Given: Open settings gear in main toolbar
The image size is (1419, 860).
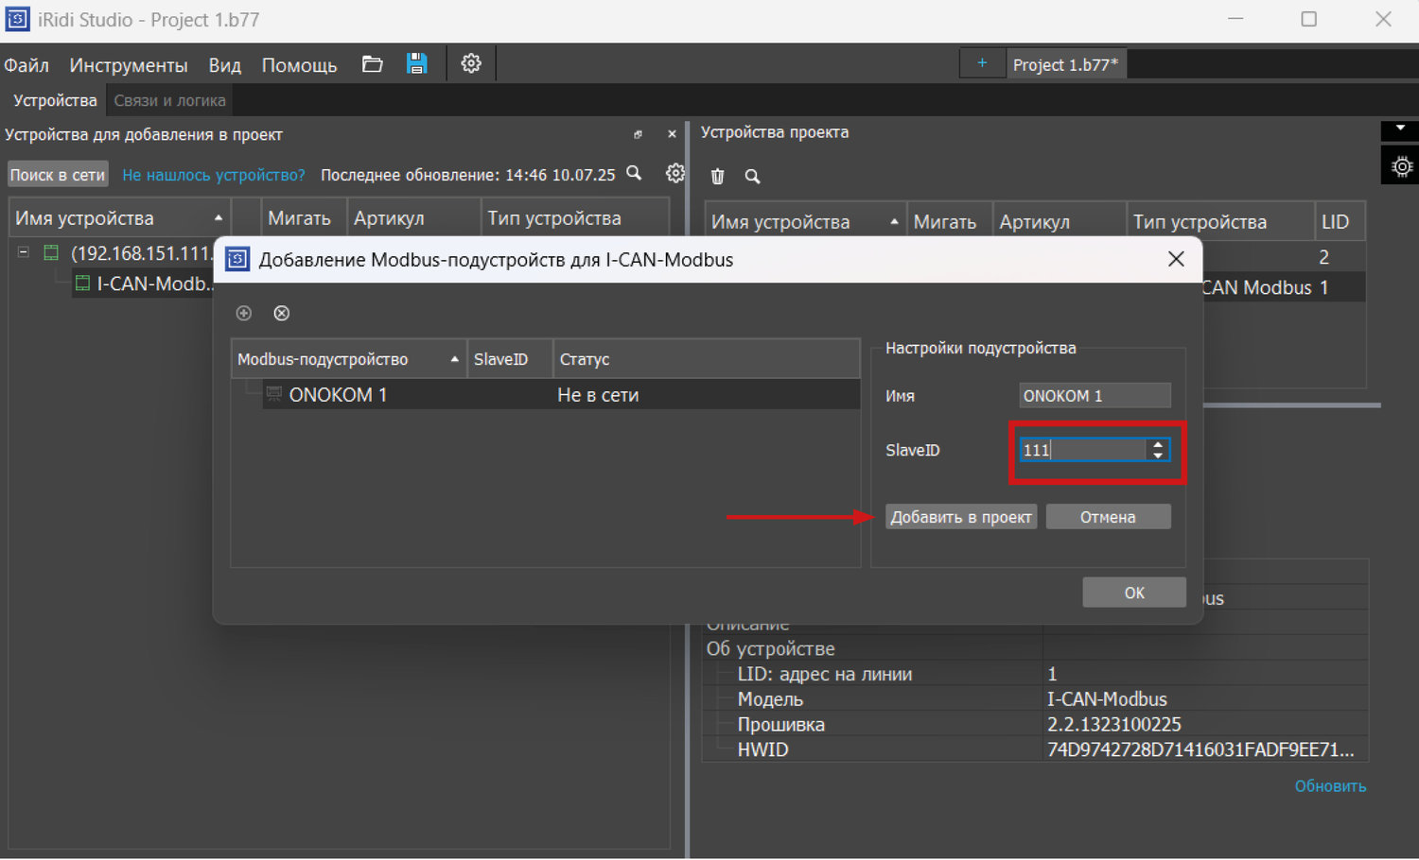Looking at the screenshot, I should point(471,64).
